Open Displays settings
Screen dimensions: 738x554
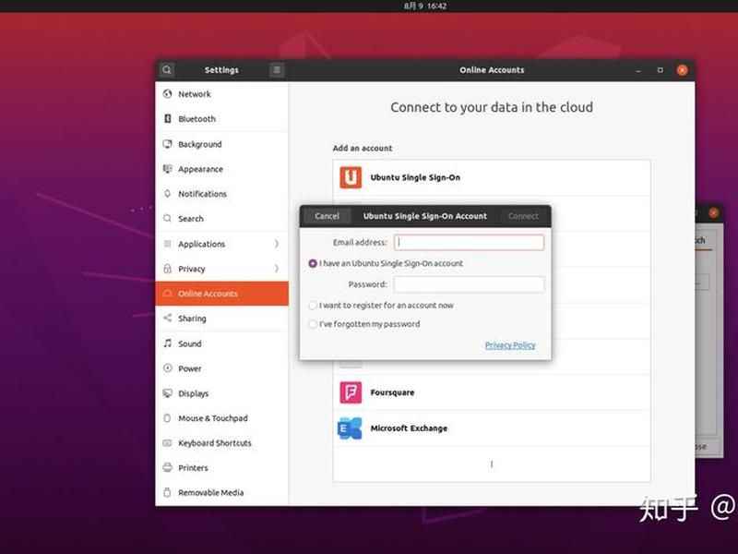[x=221, y=393]
